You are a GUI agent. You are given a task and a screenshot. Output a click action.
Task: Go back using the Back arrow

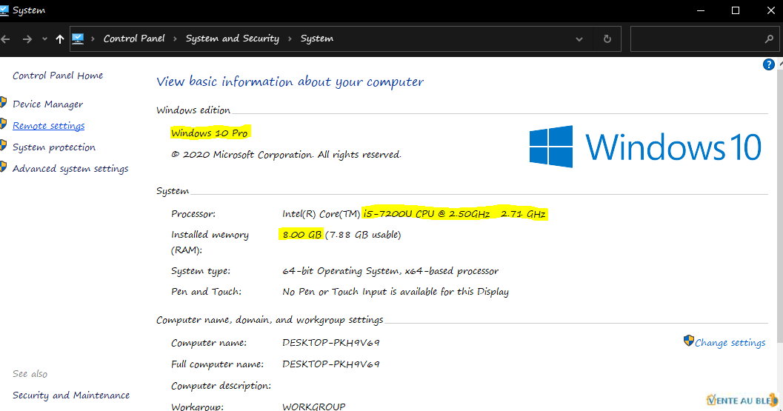point(5,39)
